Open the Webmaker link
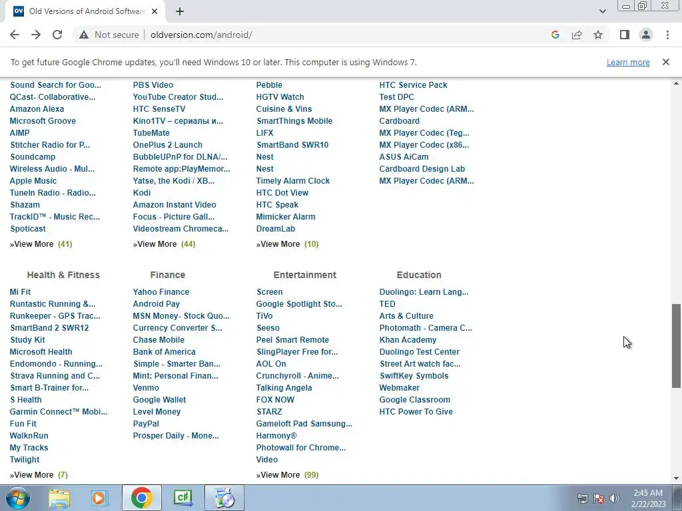 pyautogui.click(x=400, y=388)
